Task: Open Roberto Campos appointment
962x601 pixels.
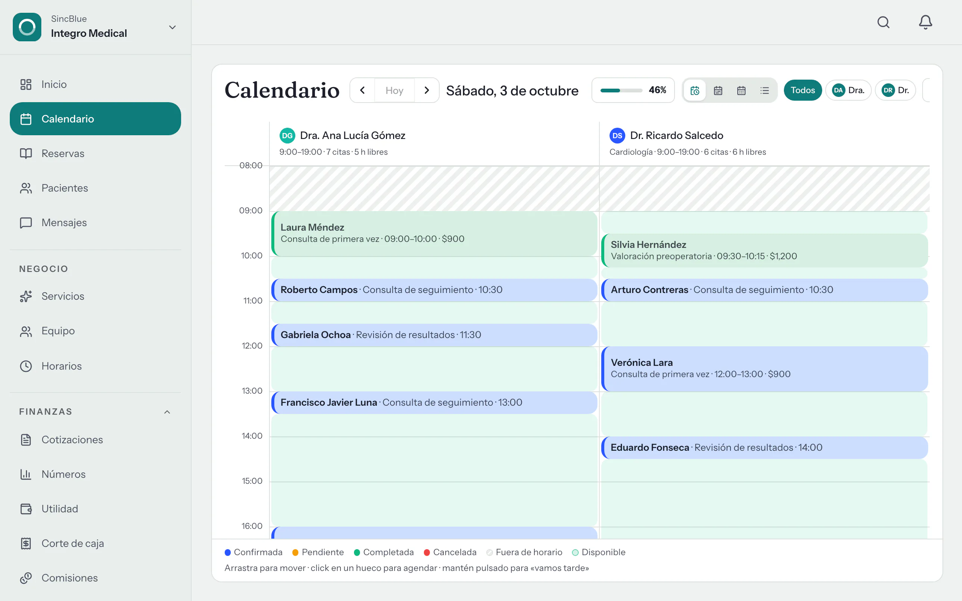Action: 434,290
